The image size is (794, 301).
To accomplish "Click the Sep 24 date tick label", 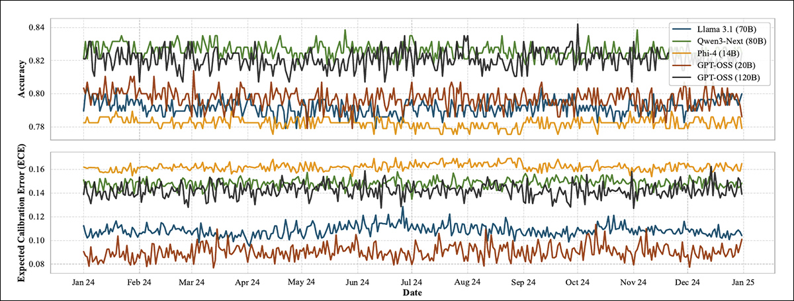I will [x=523, y=281].
